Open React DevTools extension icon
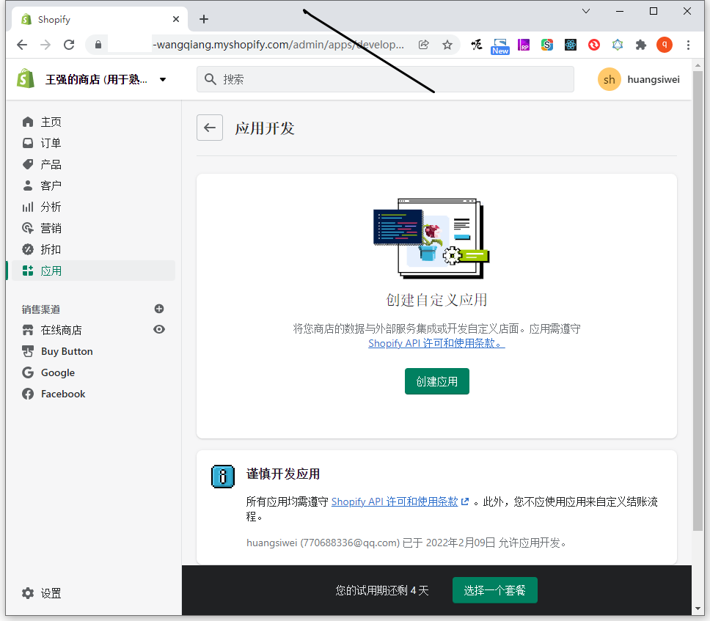This screenshot has height=621, width=710. [571, 45]
